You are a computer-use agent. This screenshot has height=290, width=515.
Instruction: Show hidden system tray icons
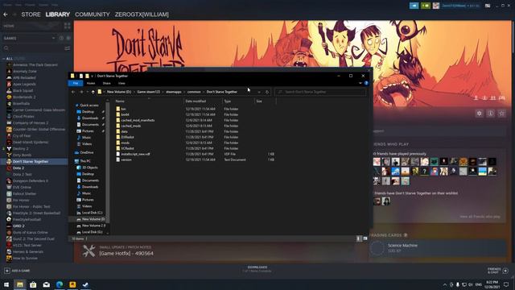pos(445,284)
